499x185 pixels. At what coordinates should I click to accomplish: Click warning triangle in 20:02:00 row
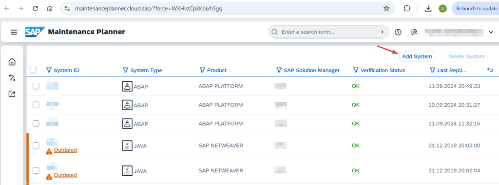(x=49, y=151)
